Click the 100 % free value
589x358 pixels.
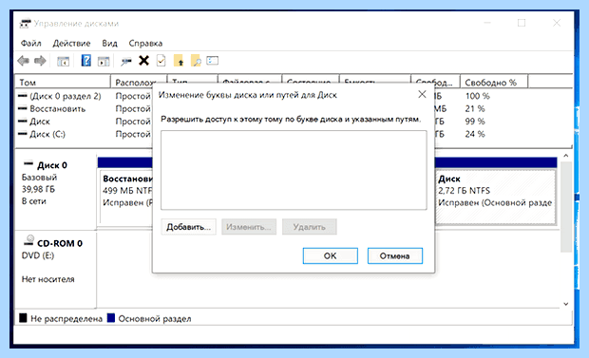[x=478, y=96]
